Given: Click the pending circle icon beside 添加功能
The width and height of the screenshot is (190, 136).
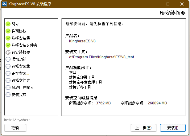Looking at the screenshot, I should click(x=8, y=59).
